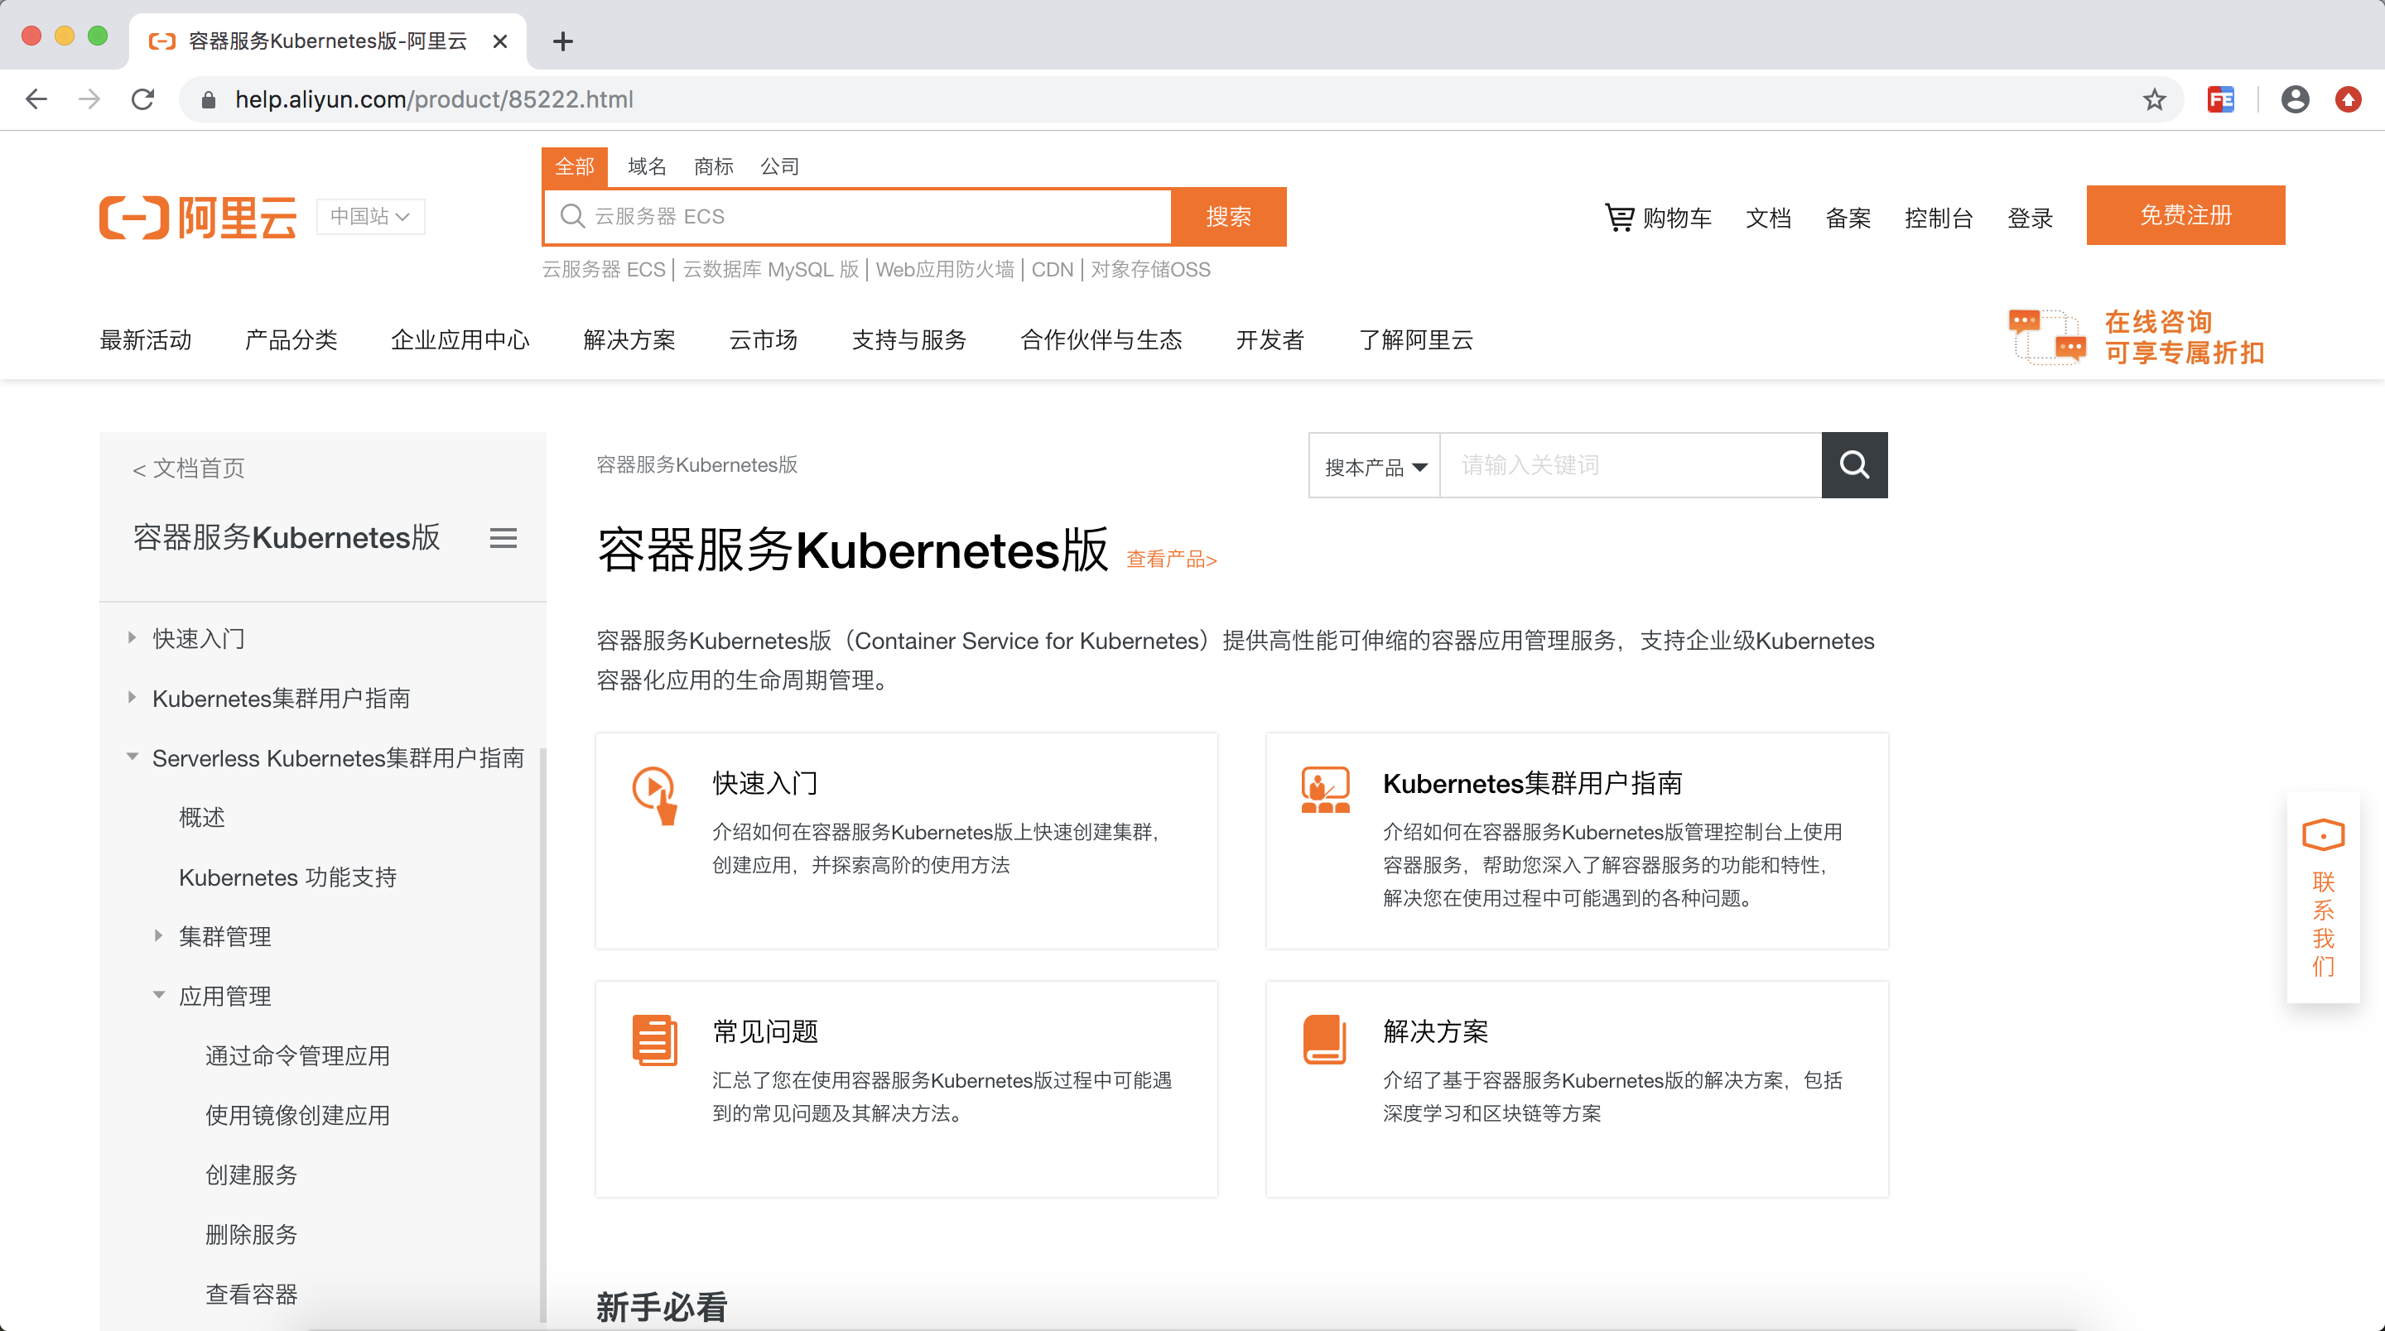Open the 搜本产品 search scope dropdown
Image resolution: width=2385 pixels, height=1331 pixels.
[1374, 467]
